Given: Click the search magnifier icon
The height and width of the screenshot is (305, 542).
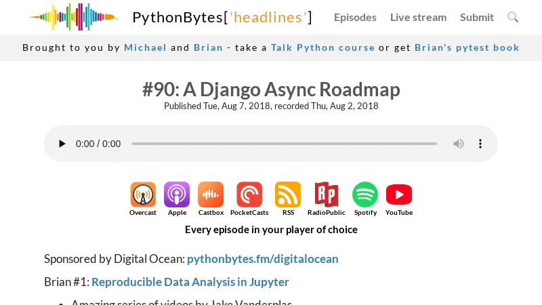Looking at the screenshot, I should tap(513, 17).
